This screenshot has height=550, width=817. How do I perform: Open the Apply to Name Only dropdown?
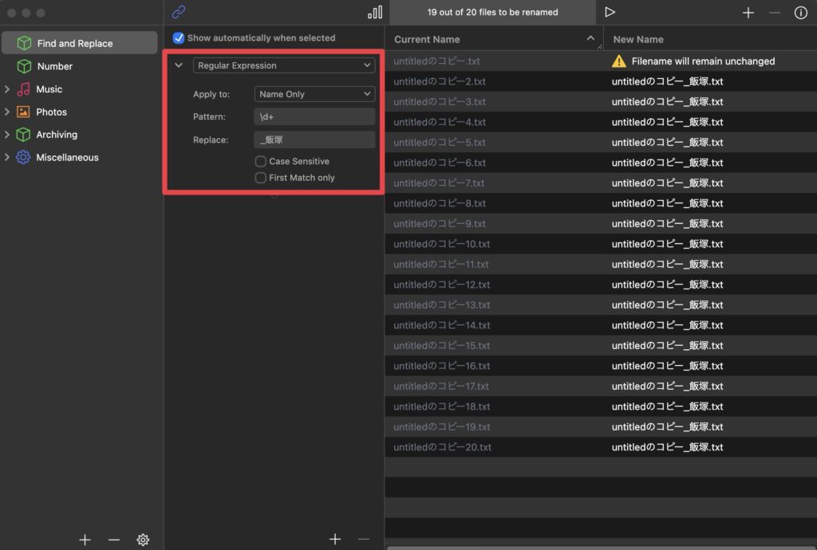click(314, 94)
